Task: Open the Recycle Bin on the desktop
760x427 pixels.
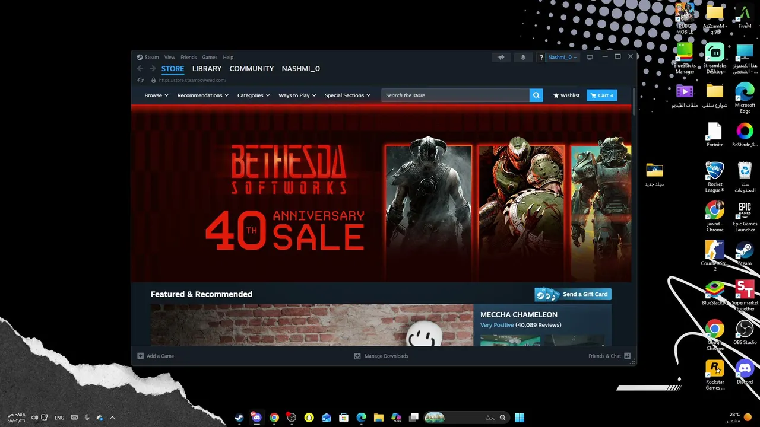Action: pyautogui.click(x=745, y=177)
